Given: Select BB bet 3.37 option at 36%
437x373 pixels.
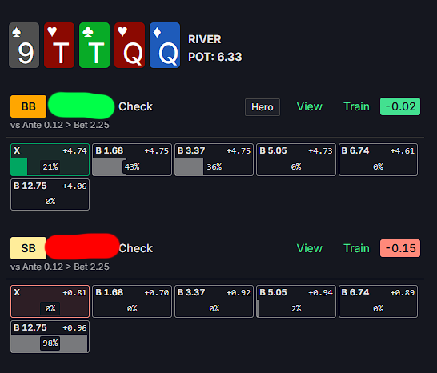Looking at the screenshot, I should [214, 159].
